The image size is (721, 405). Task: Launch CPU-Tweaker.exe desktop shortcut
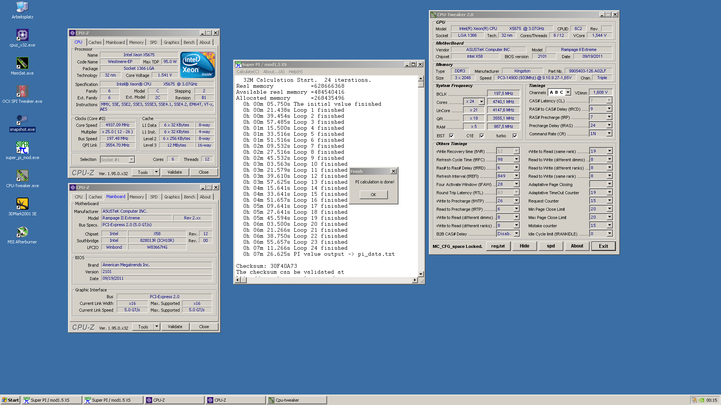point(22,179)
